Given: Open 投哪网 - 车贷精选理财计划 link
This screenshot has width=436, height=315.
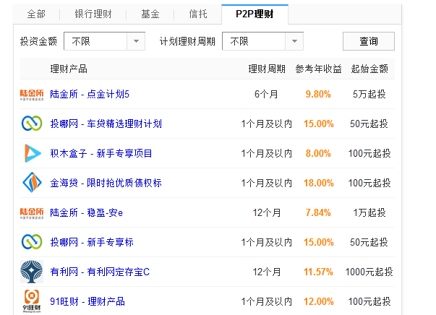Looking at the screenshot, I should point(106,124).
